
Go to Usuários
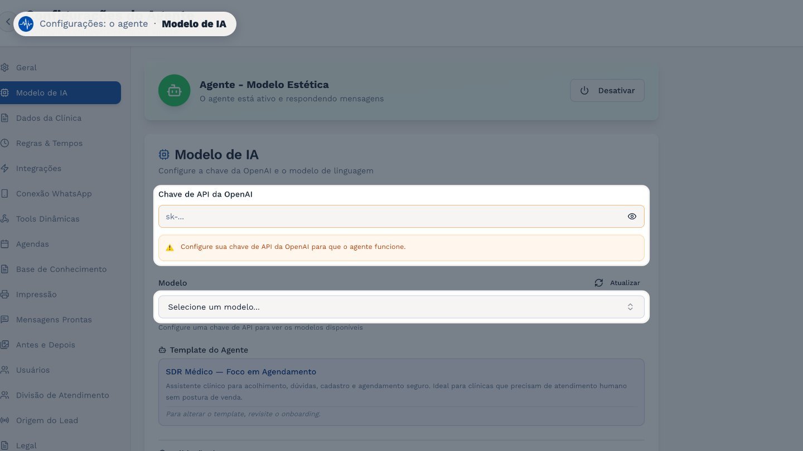(60, 370)
